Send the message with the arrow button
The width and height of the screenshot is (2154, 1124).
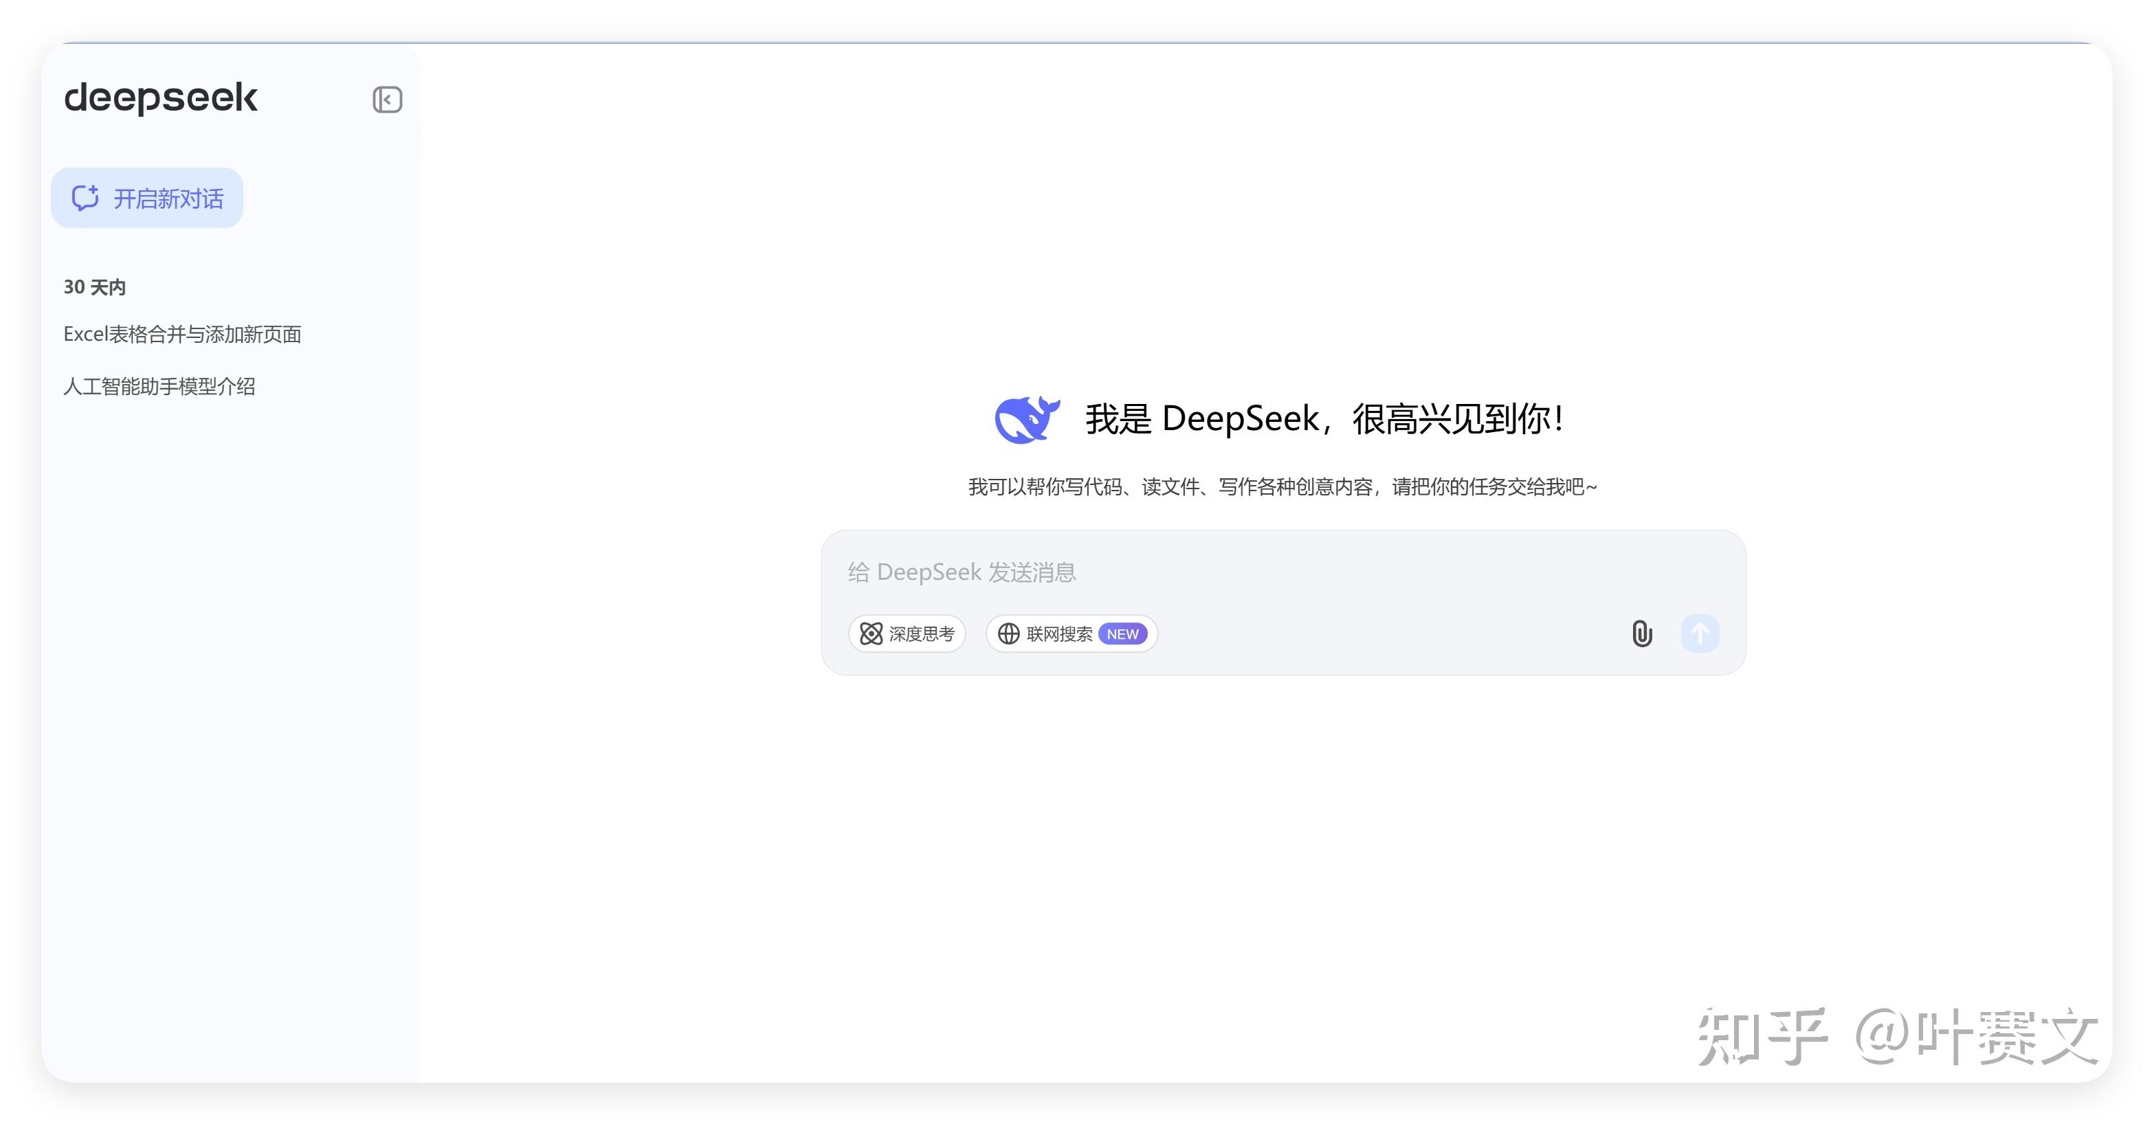pos(1700,633)
